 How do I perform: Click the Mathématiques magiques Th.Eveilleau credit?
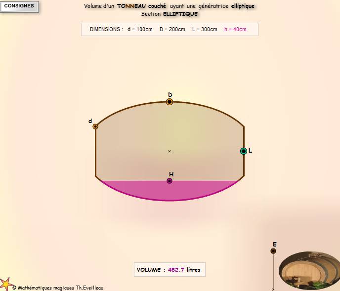[x=58, y=288]
